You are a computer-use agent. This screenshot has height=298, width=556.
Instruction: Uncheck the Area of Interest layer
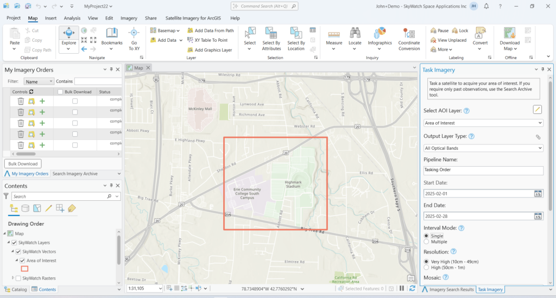click(x=23, y=261)
